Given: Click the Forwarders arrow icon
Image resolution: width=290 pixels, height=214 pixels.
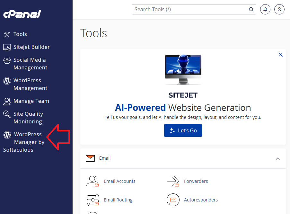Looking at the screenshot, I should tap(173, 181).
